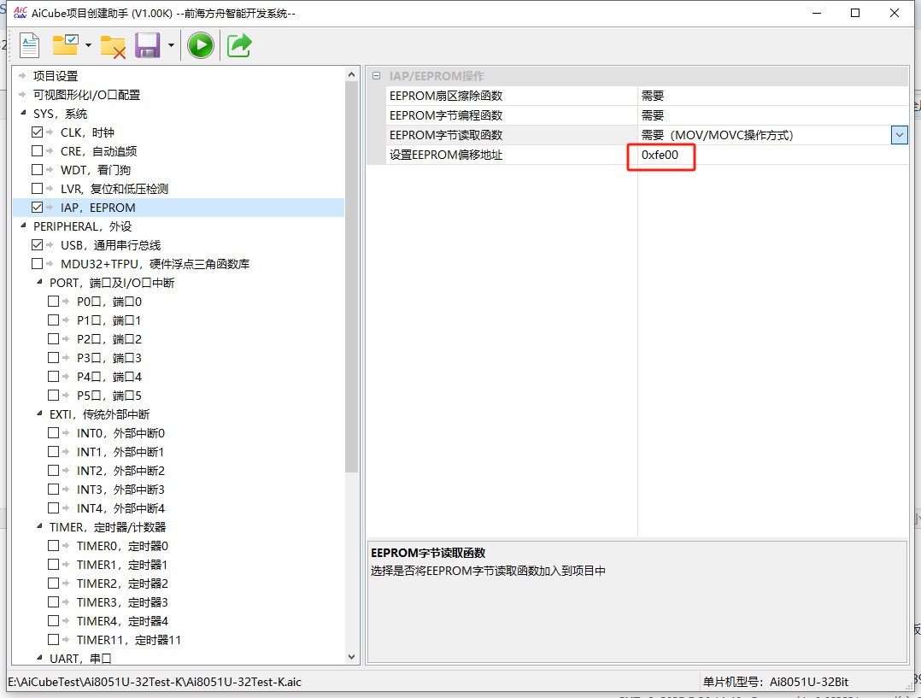Collapse the PERIPHERAL 外设 tree node

[23, 226]
